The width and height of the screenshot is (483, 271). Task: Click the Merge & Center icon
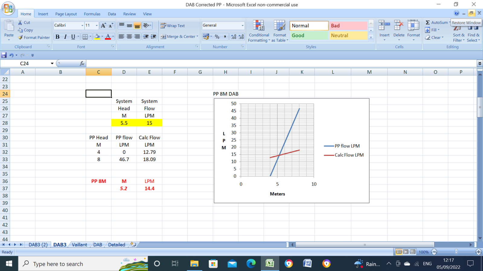(163, 37)
